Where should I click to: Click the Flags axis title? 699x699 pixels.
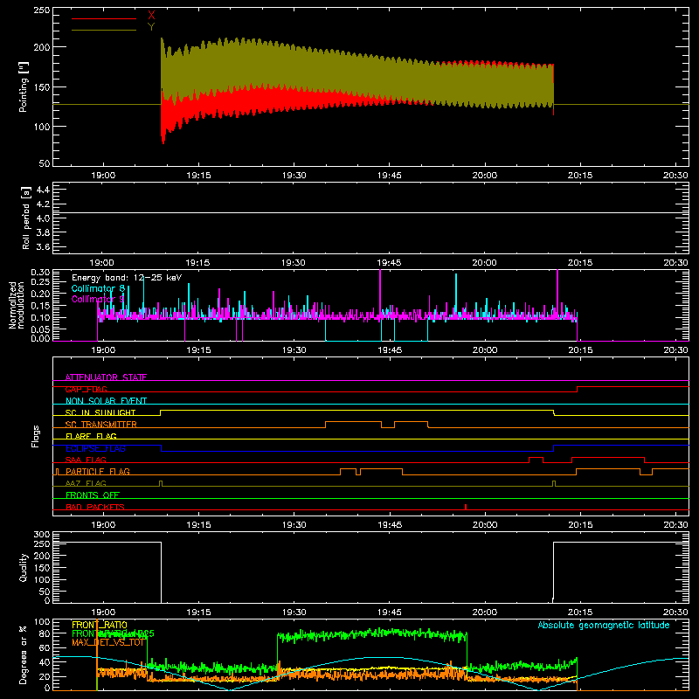[x=36, y=436]
